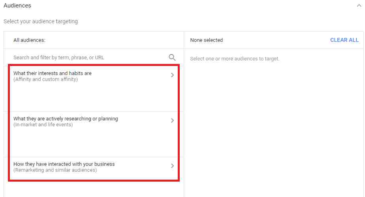Click the "Select your audience targeting" description
Image resolution: width=365 pixels, height=197 pixels.
(41, 21)
